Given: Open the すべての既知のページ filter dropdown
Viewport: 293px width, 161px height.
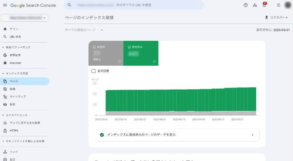Looking at the screenshot, I should point(84,30).
